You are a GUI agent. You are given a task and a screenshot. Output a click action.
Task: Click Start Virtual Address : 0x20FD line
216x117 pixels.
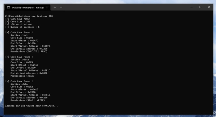pyautogui.click(x=30, y=46)
